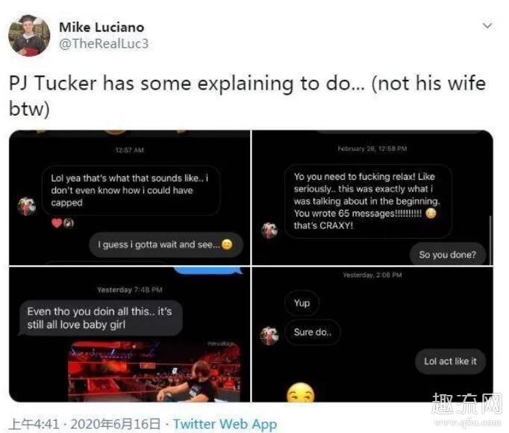Open the Twitter Web App source link

pos(225,424)
